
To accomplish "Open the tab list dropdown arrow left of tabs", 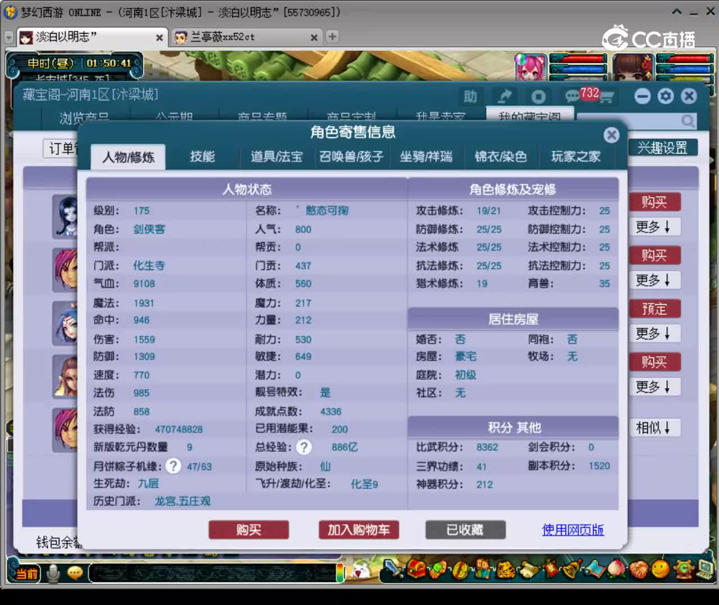I will point(8,37).
